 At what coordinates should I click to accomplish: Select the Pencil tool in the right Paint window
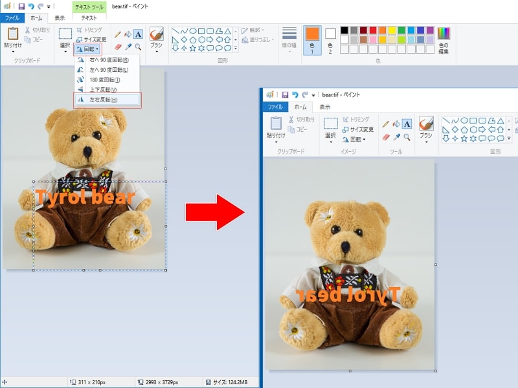point(385,124)
